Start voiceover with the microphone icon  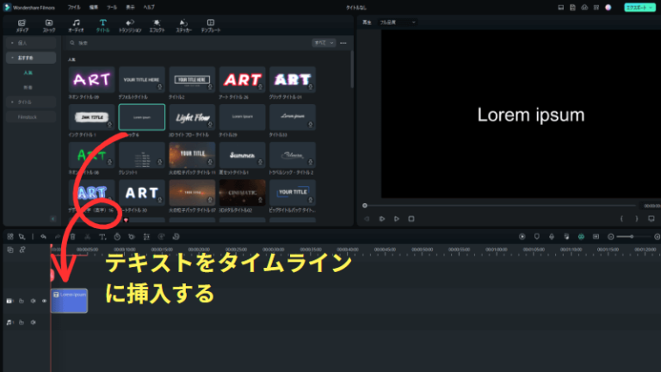click(552, 237)
